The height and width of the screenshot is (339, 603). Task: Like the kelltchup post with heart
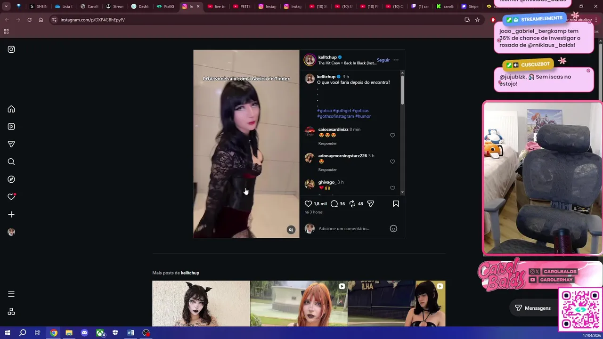tap(308, 204)
